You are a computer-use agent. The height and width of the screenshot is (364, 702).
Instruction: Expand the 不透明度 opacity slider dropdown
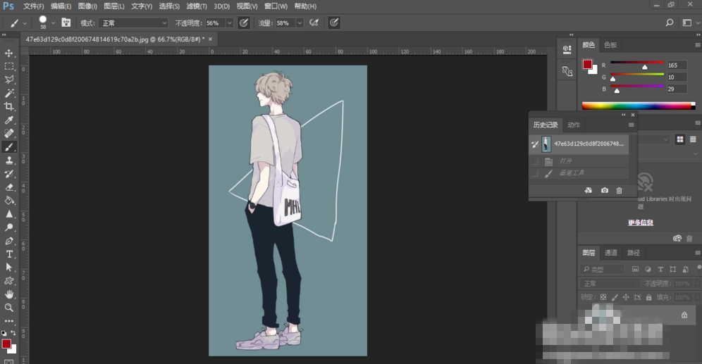[x=229, y=23]
